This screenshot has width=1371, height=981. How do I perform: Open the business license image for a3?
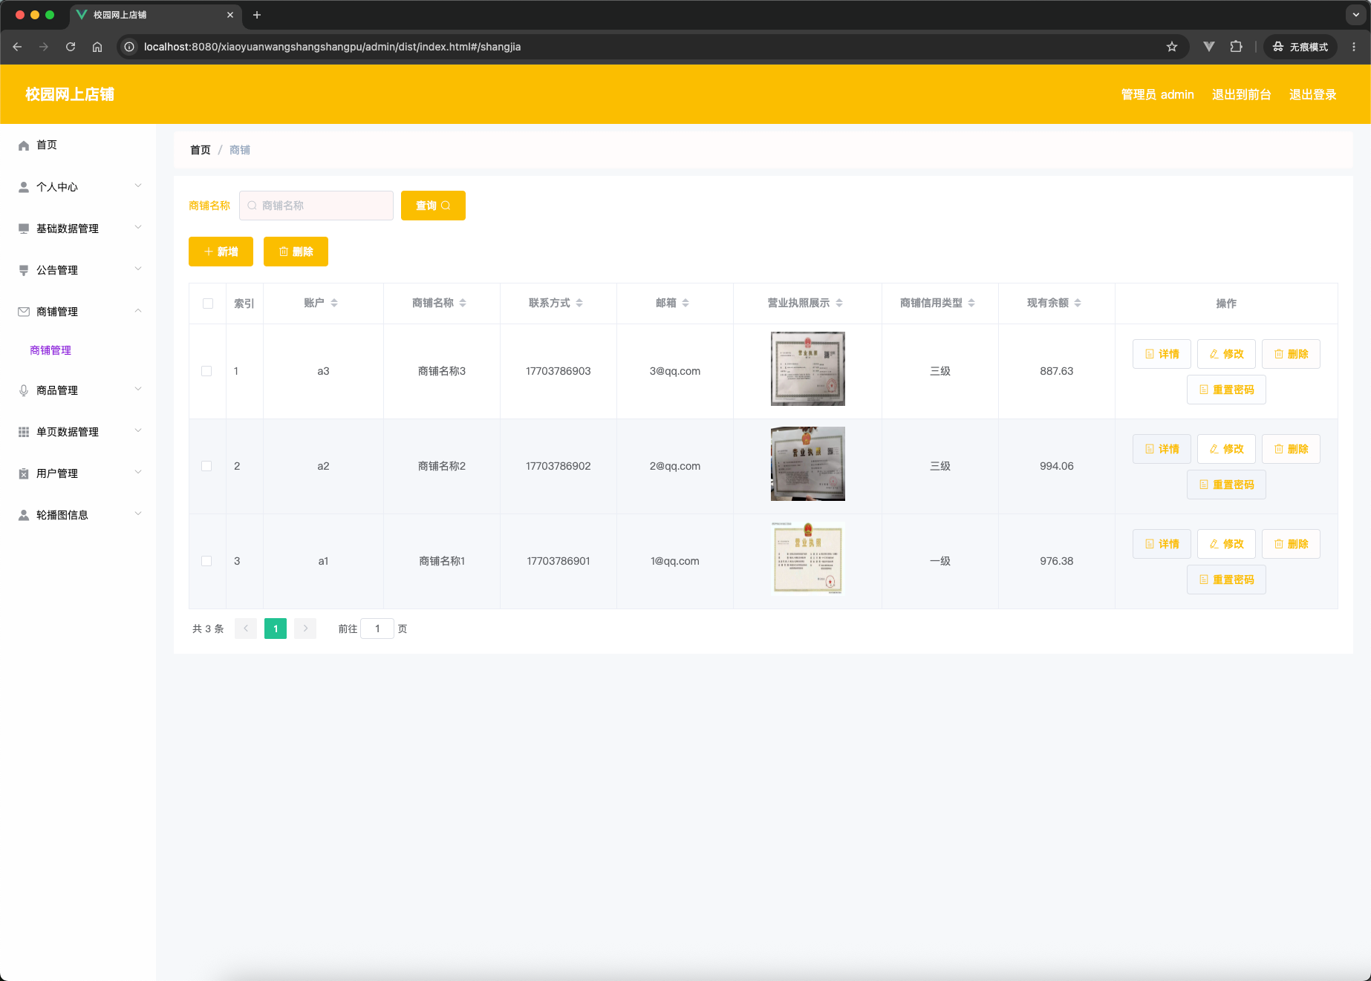point(808,369)
